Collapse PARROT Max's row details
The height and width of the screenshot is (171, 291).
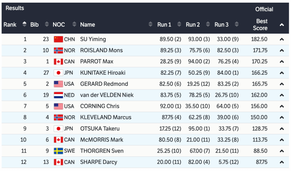click(282, 62)
